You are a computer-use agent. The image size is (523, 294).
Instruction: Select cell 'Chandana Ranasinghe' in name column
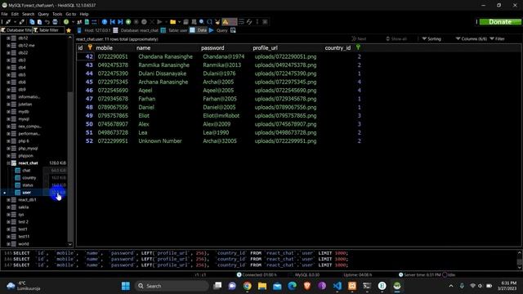pyautogui.click(x=165, y=56)
